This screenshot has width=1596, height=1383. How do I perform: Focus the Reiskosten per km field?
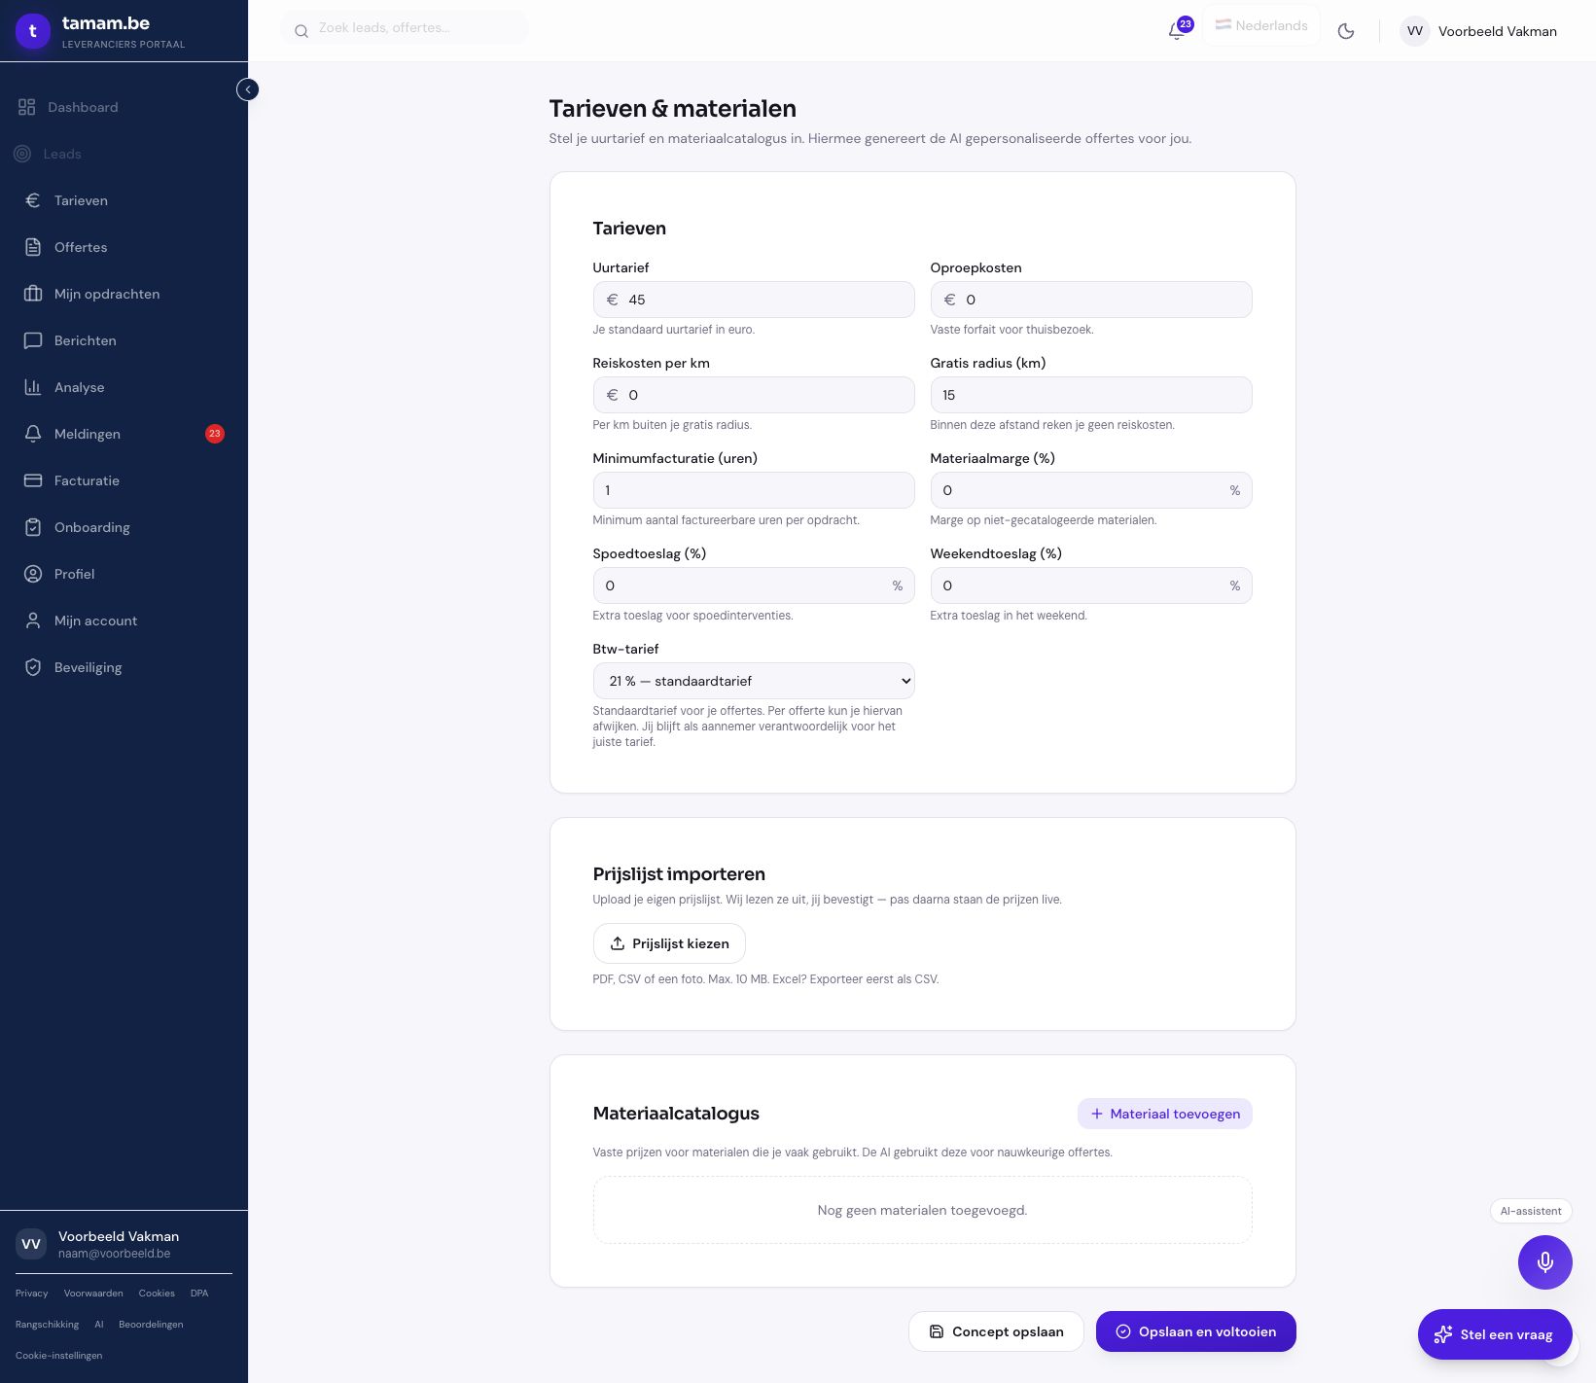pos(754,395)
